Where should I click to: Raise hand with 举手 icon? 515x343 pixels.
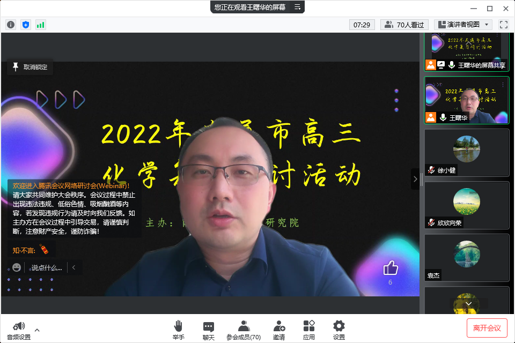pos(179,329)
